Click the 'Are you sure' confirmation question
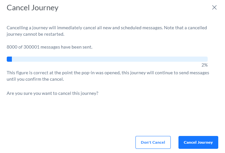Screen dimensions: 225x153 pyautogui.click(x=52, y=93)
